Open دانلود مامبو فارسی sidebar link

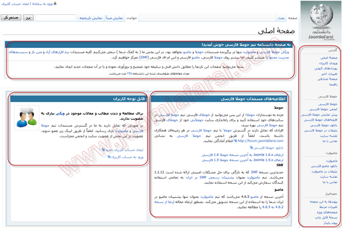pos(324,166)
